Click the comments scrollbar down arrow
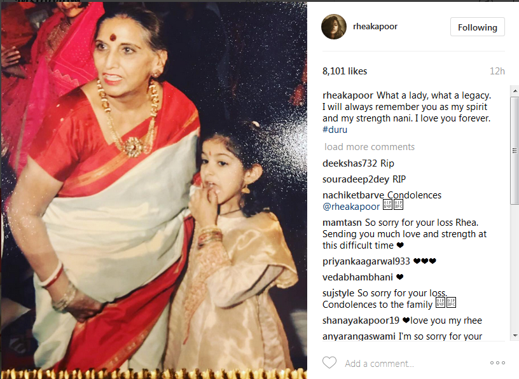The width and height of the screenshot is (519, 379). coord(515,336)
